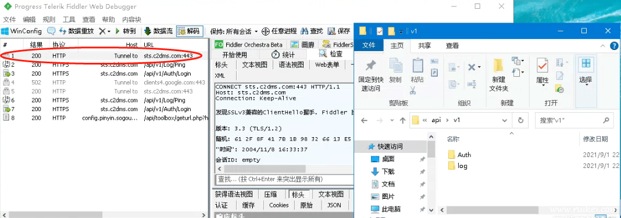Select session 3 Auth/Login row
This screenshot has width=621, height=218.
[104, 74]
